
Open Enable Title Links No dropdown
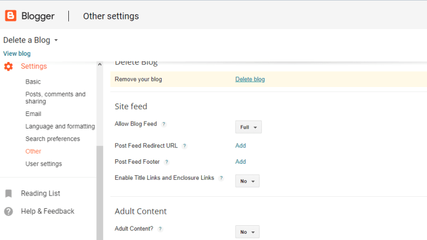coord(248,181)
